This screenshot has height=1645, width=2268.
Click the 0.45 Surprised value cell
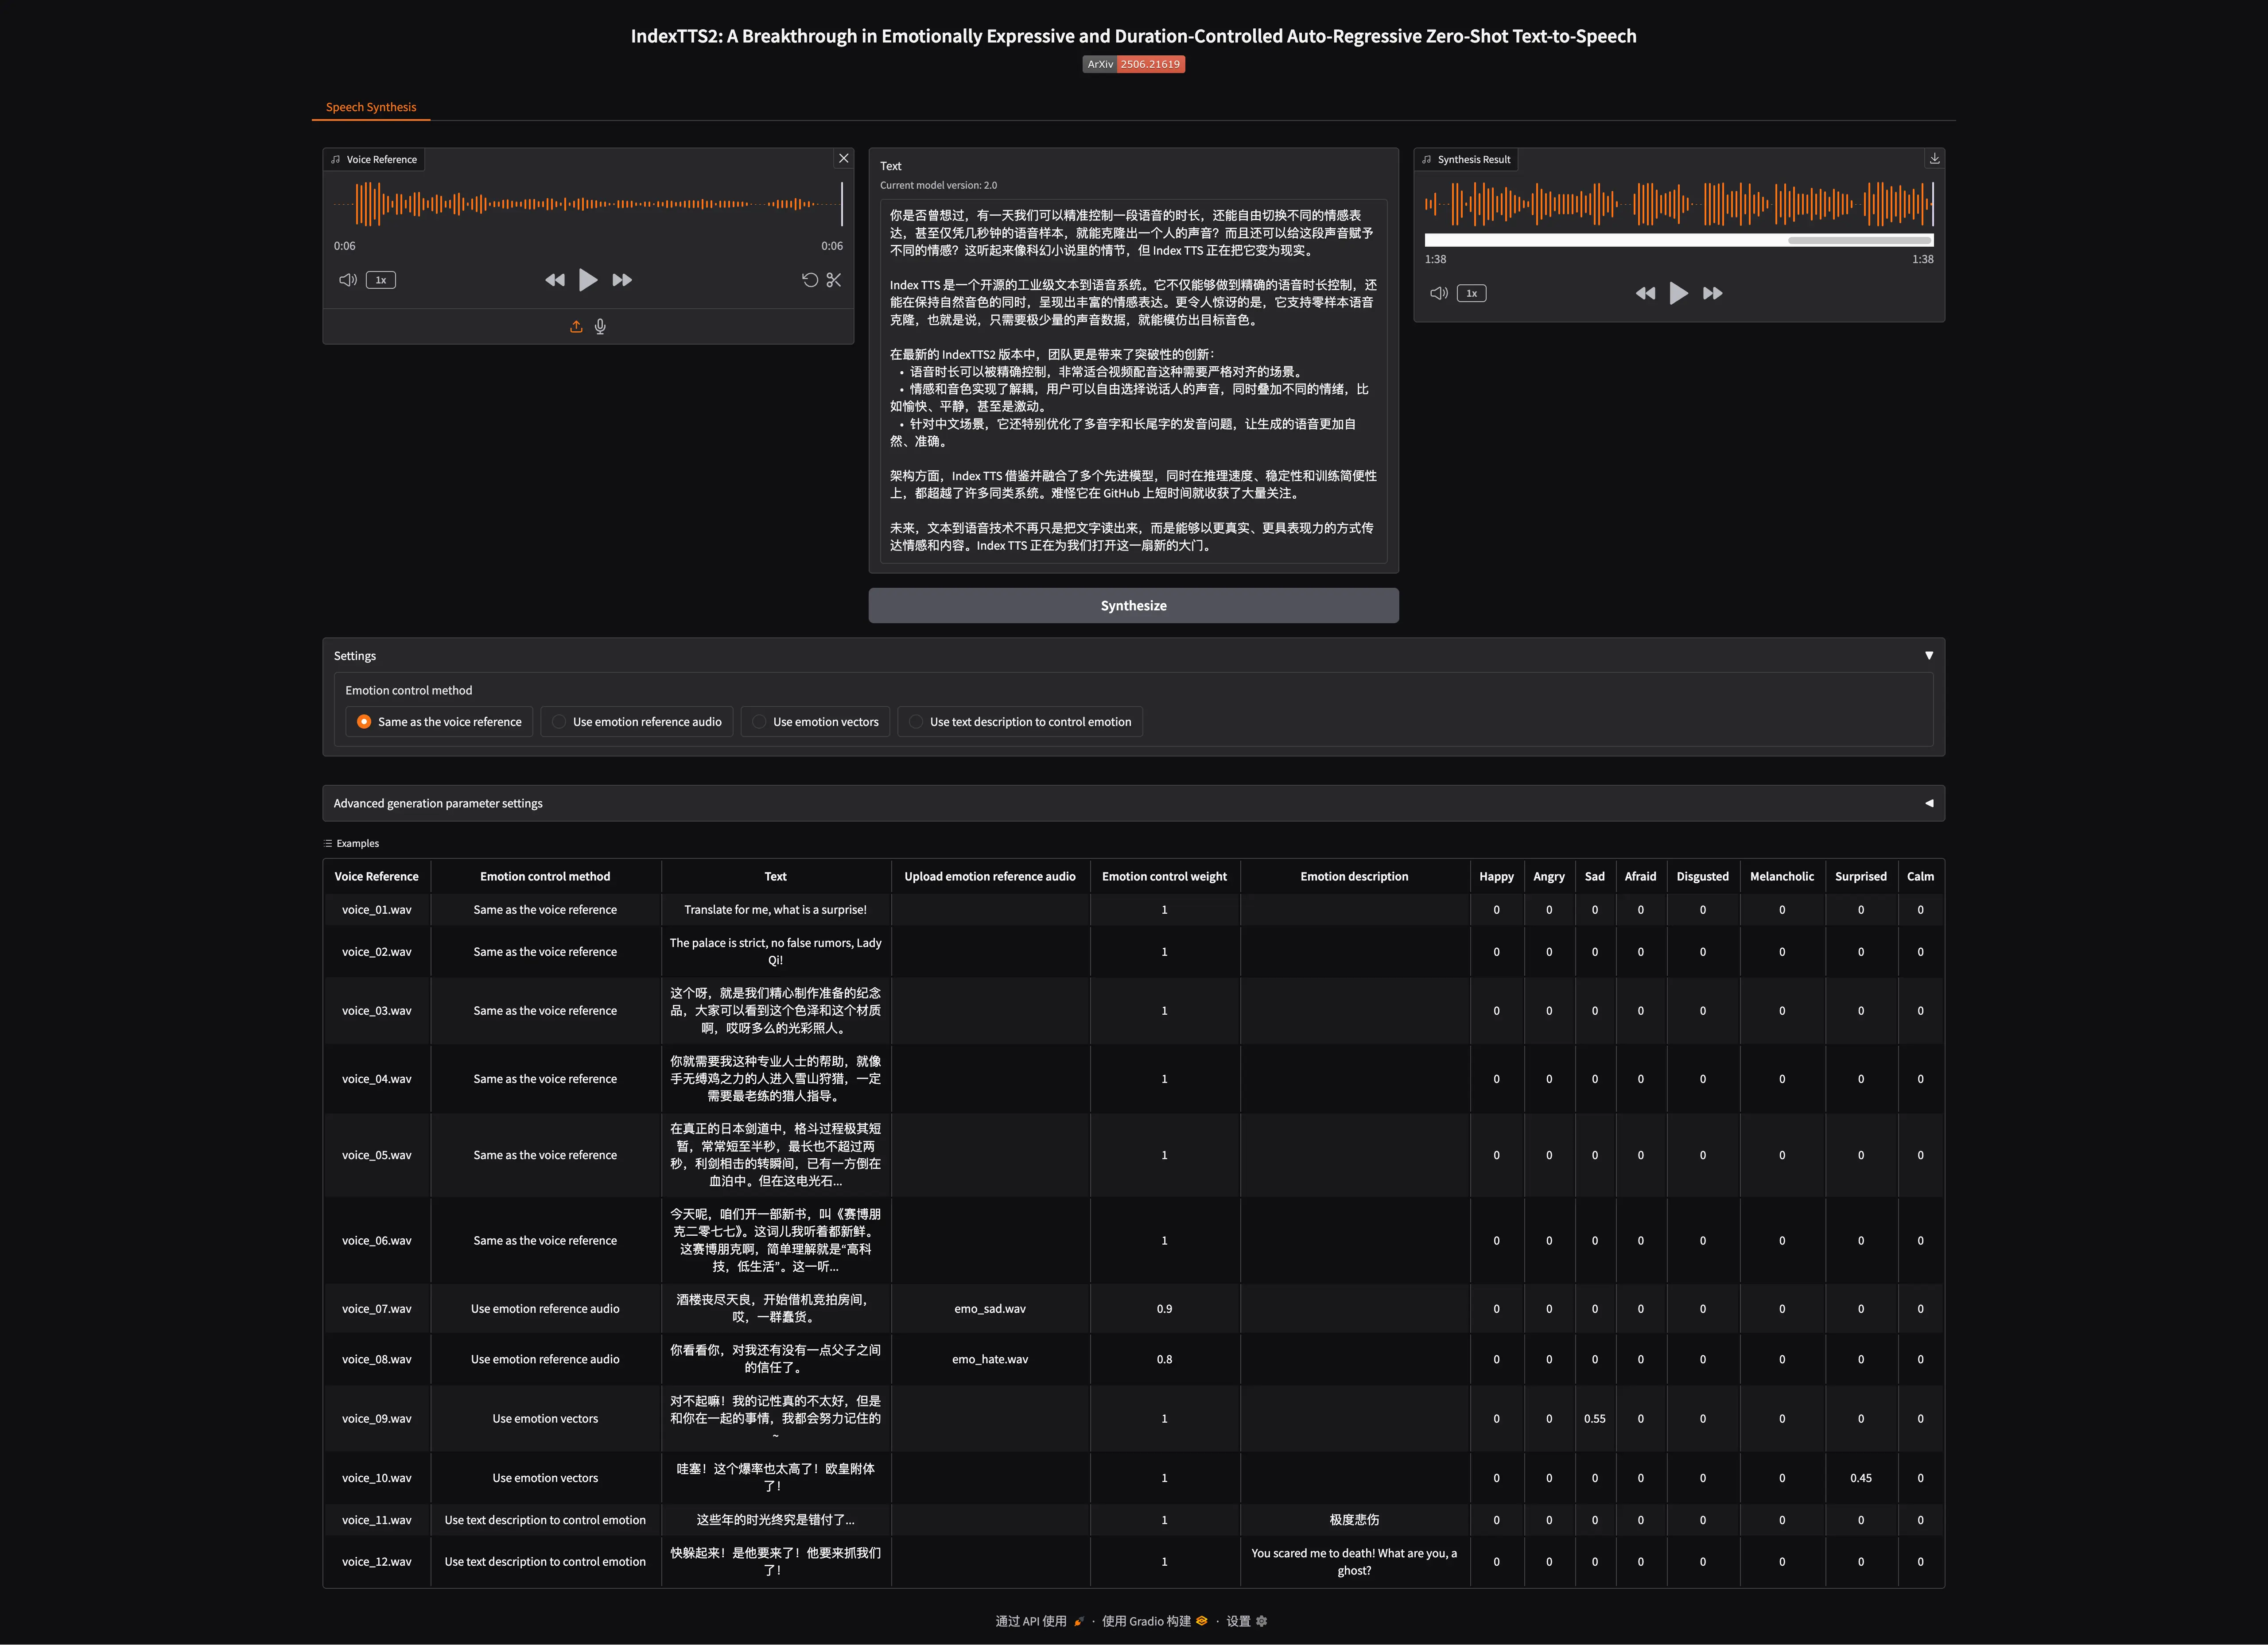coord(1861,1478)
